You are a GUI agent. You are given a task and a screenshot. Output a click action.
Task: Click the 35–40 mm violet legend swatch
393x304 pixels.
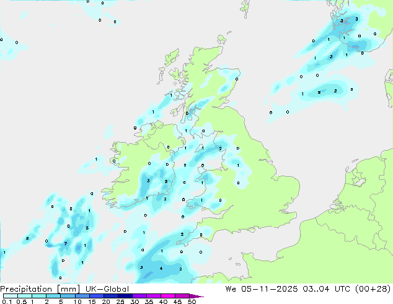pos(153,296)
